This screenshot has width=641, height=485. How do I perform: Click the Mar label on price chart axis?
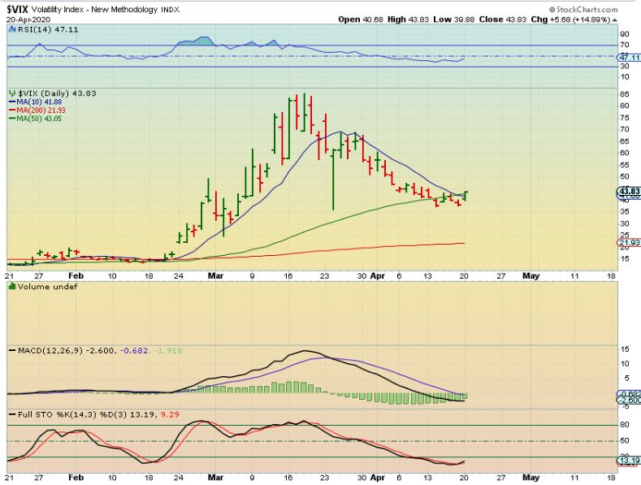pos(215,276)
